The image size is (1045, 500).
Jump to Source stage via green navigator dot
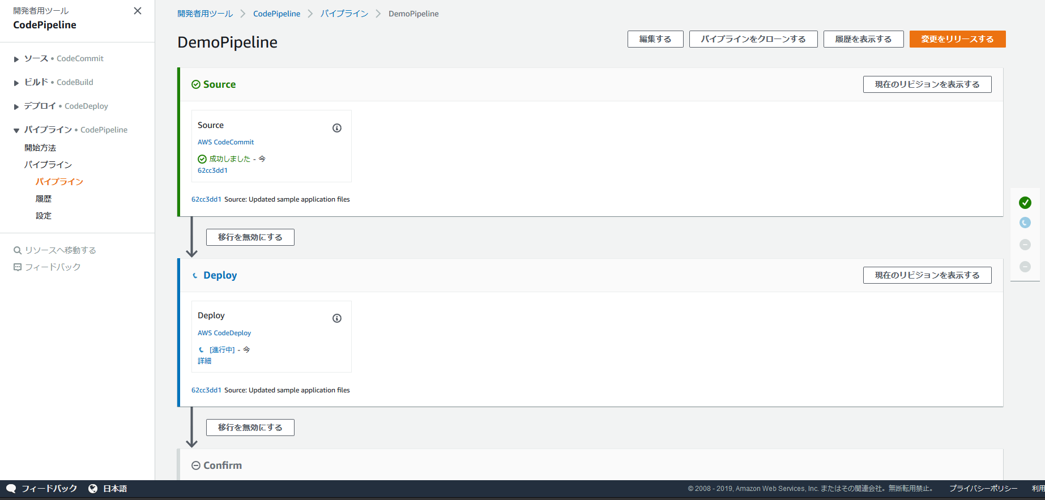pyautogui.click(x=1025, y=203)
